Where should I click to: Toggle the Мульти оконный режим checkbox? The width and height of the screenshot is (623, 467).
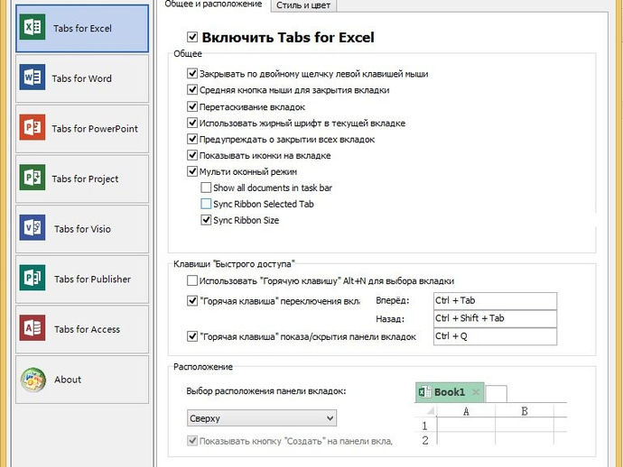point(192,171)
